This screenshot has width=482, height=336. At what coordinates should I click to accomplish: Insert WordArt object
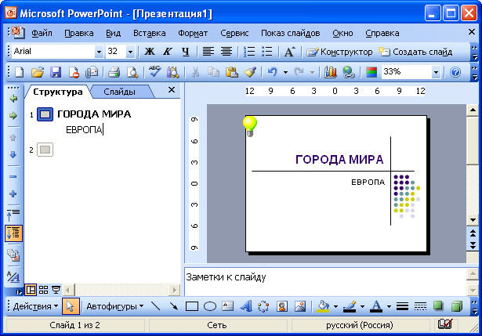pos(246,306)
